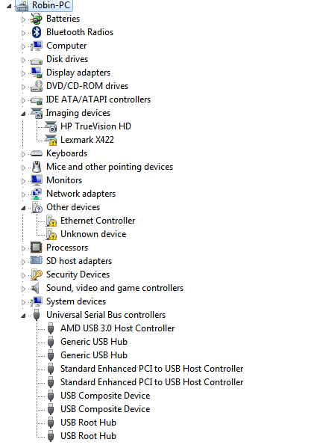Image resolution: width=311 pixels, height=448 pixels.
Task: Click the Mice and pointing devices icon
Action: 37,167
